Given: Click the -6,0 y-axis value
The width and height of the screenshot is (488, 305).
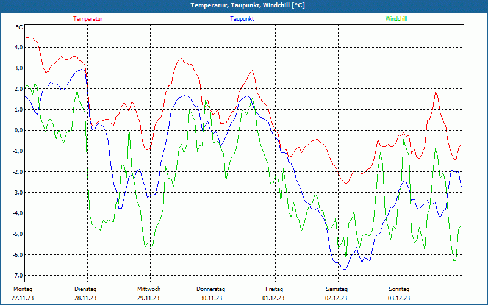Looking at the screenshot, I should [18, 254].
